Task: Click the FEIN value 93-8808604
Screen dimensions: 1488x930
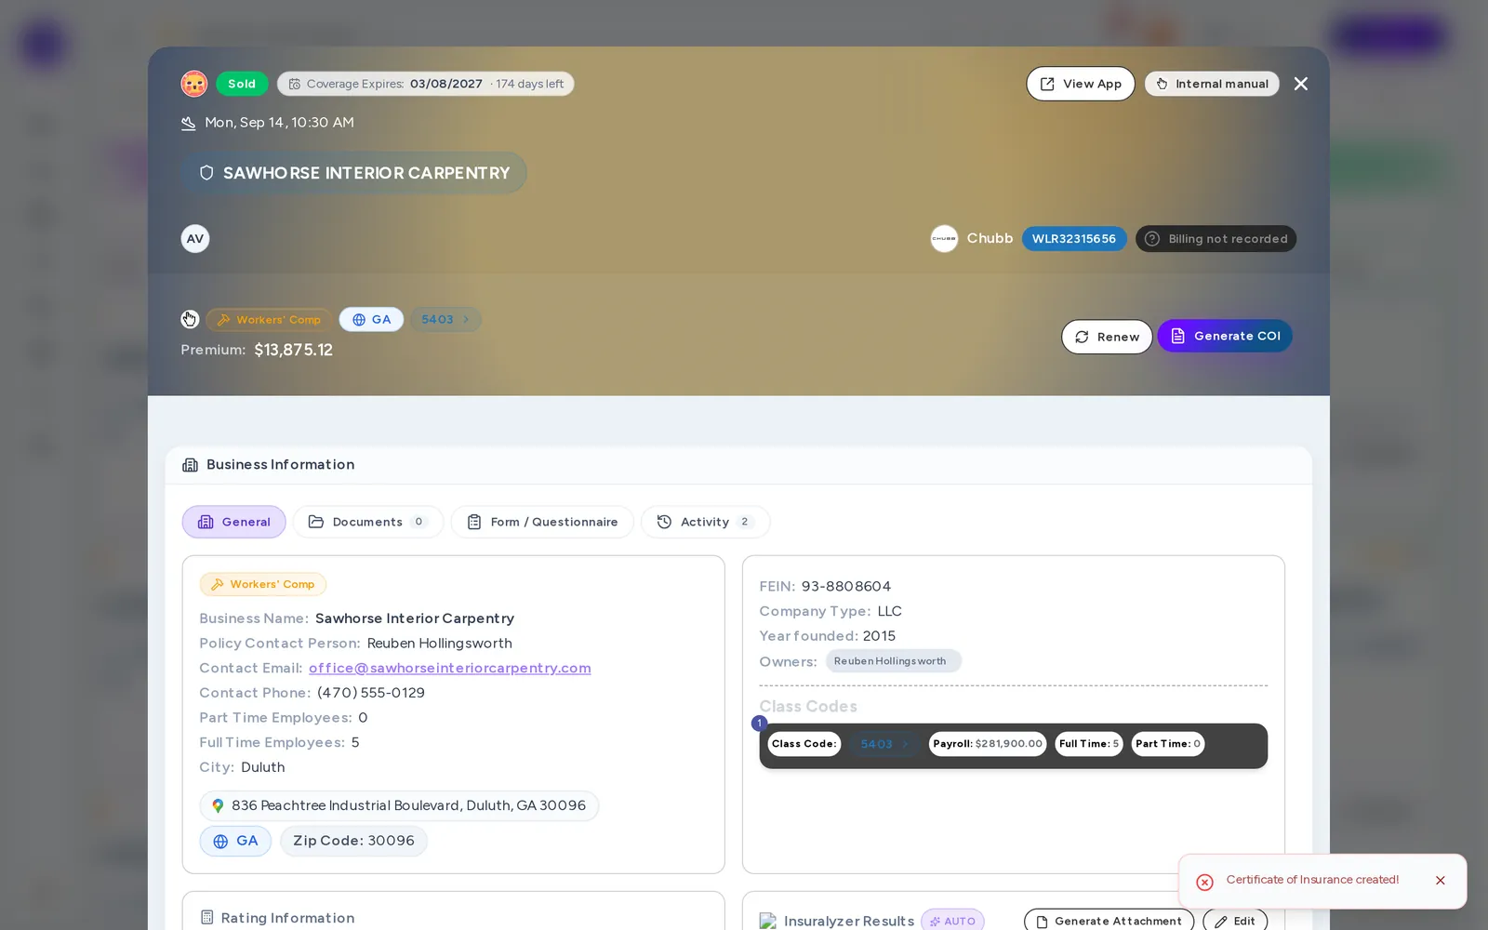Action: click(x=846, y=587)
